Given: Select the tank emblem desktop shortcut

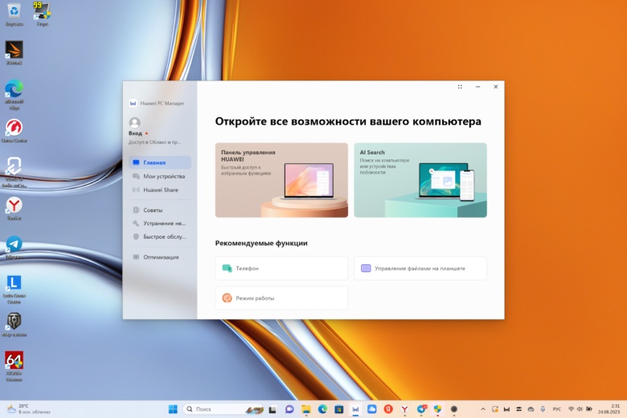Looking at the screenshot, I should pyautogui.click(x=14, y=325).
